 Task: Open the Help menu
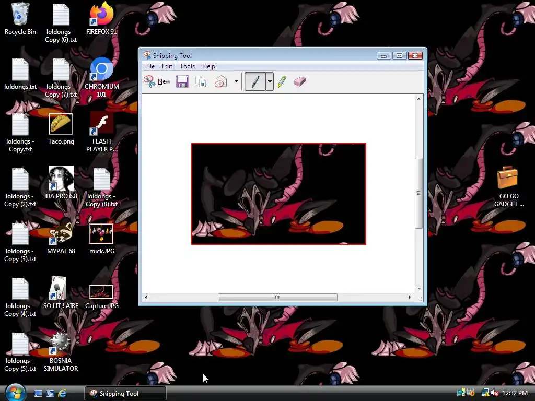208,66
